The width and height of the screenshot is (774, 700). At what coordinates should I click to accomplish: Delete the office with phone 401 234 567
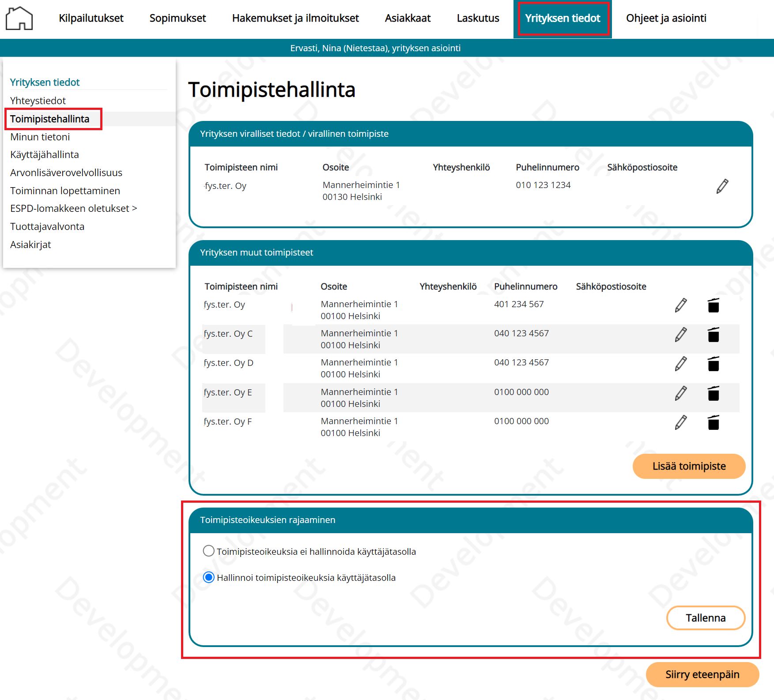[x=714, y=305]
